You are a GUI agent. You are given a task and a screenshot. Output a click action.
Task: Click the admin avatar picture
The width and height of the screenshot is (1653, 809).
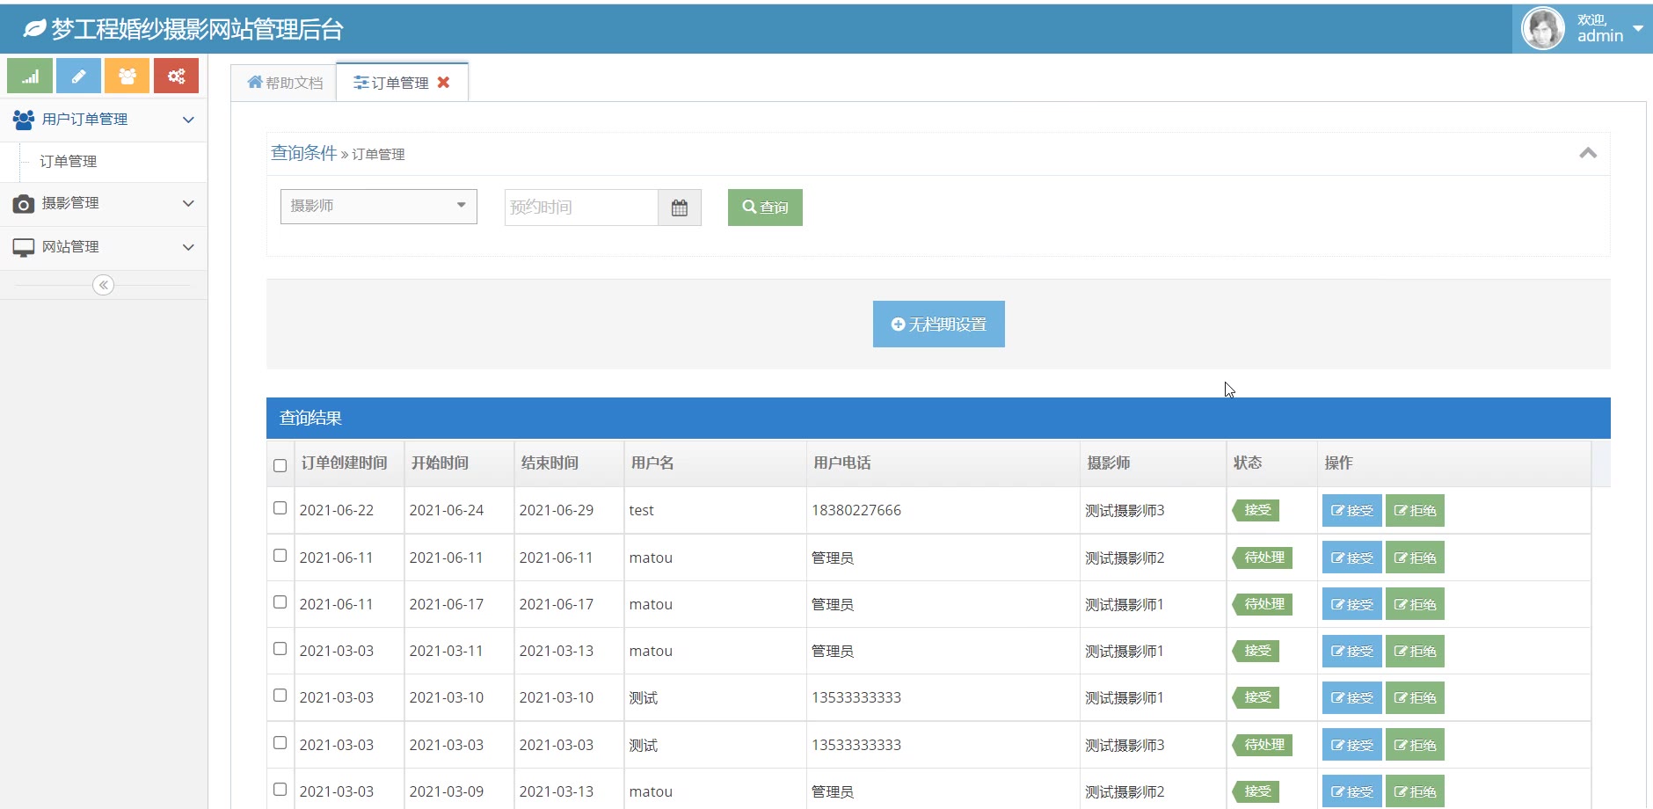click(x=1543, y=29)
